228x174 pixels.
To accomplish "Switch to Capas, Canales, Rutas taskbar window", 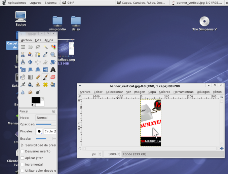I will (142, 3).
